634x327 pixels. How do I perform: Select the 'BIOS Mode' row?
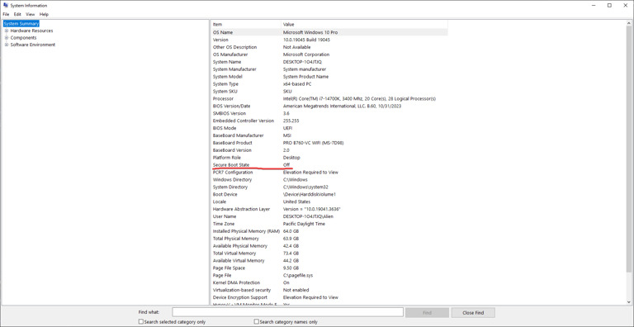(329, 128)
